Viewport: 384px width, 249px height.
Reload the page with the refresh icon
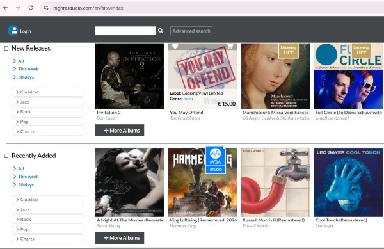click(31, 8)
